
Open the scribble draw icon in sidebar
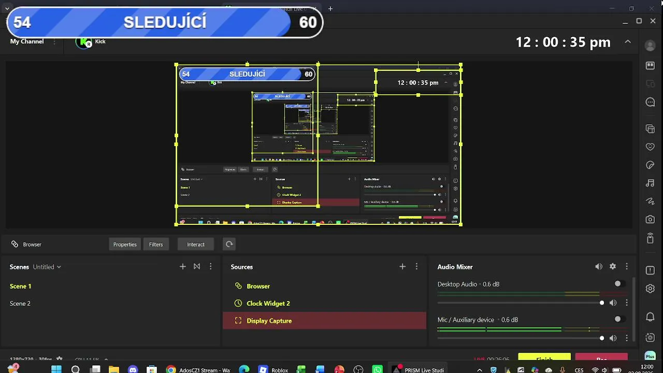(x=650, y=201)
